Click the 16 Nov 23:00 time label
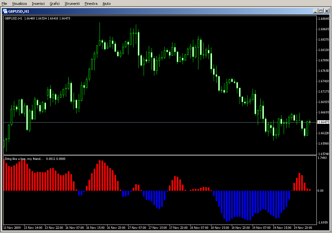 pyautogui.click(x=116, y=228)
